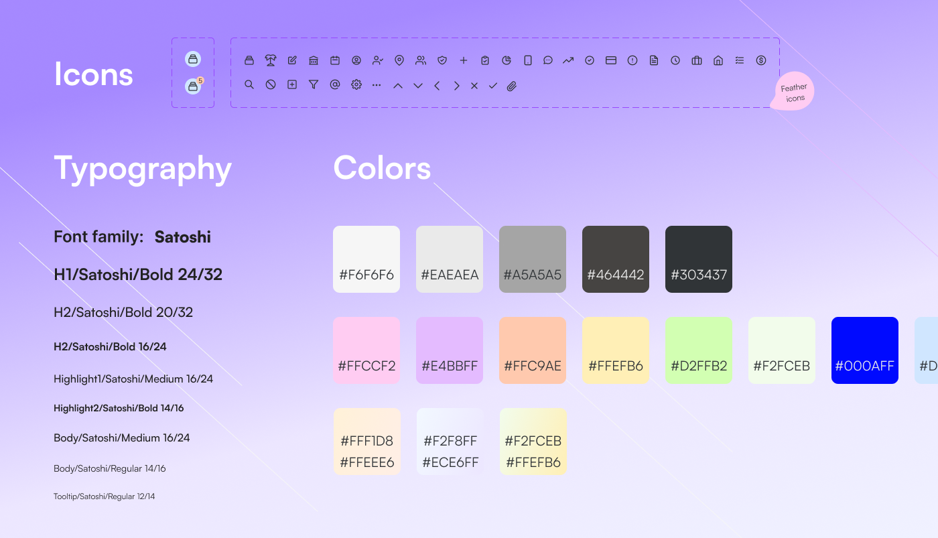The width and height of the screenshot is (938, 538).
Task: Click the funnel filter icon
Action: (314, 85)
